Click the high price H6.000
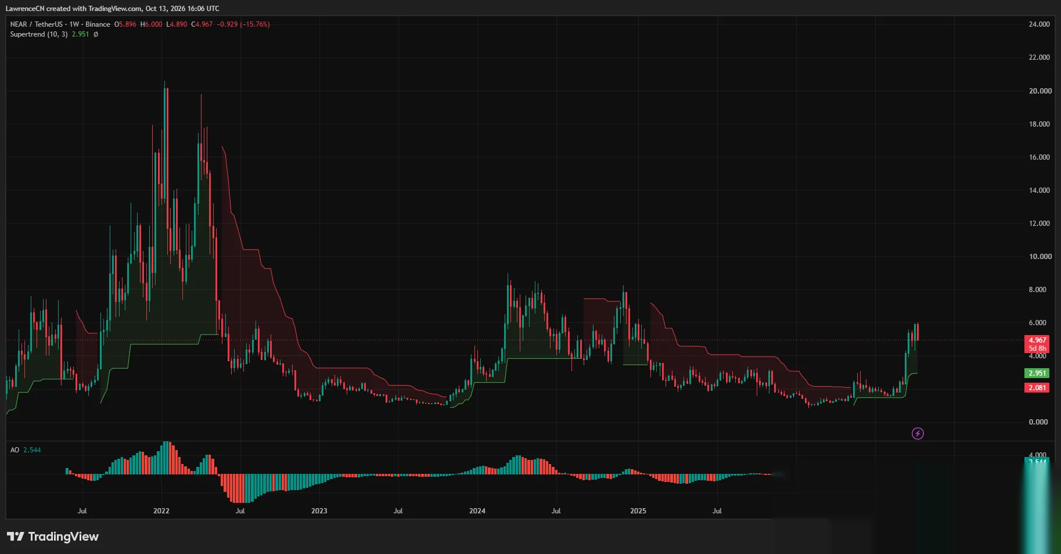The image size is (1061, 554). [152, 24]
